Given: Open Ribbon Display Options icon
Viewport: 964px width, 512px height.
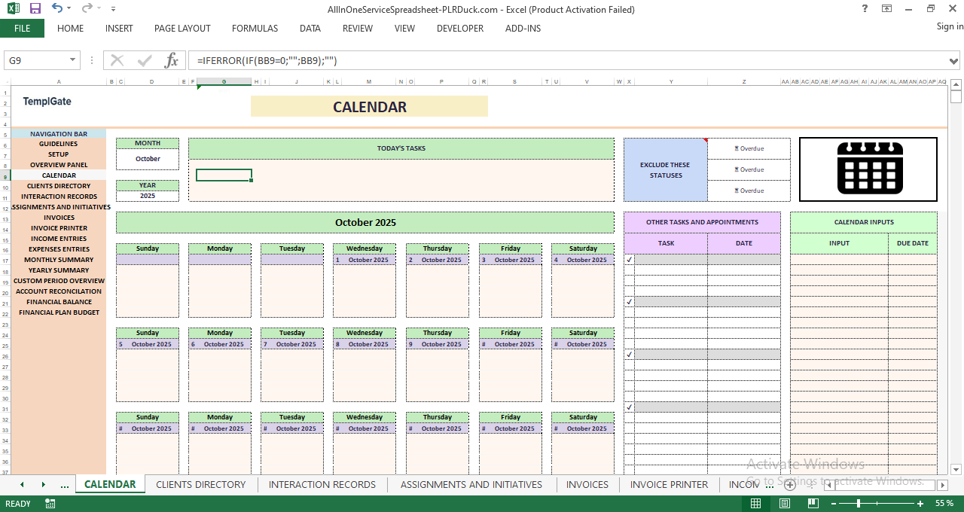Looking at the screenshot, I should [887, 9].
